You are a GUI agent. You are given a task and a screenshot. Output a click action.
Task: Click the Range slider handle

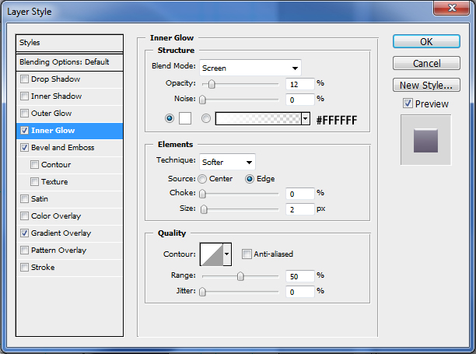(240, 276)
